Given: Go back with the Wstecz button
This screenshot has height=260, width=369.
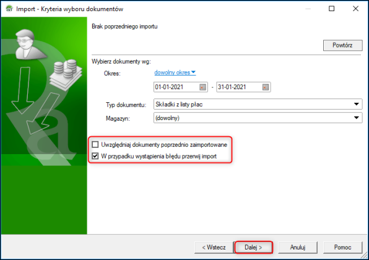Looking at the screenshot, I should [214, 247].
